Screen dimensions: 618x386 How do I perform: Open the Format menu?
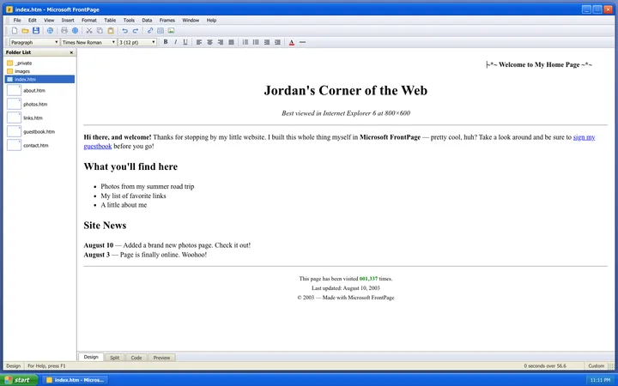click(x=89, y=20)
